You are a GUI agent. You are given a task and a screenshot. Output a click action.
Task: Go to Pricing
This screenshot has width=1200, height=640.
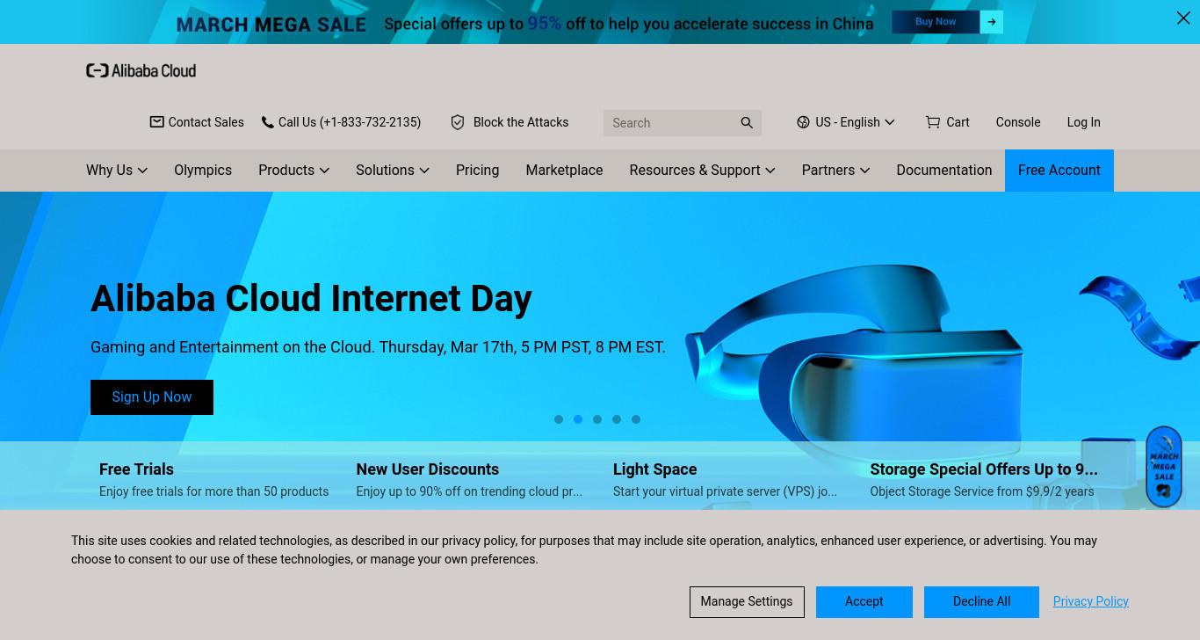coord(477,171)
